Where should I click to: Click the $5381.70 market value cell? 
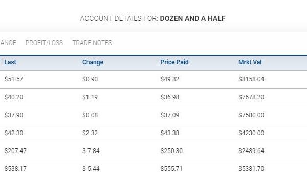coord(251,169)
